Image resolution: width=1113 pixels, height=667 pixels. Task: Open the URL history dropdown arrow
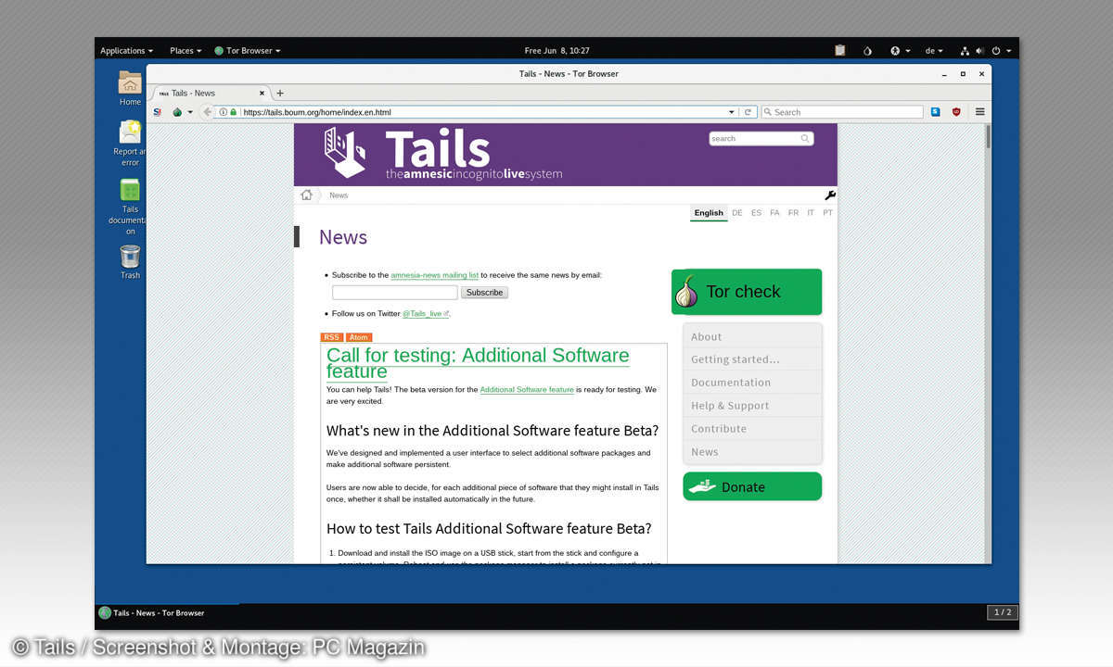pyautogui.click(x=731, y=112)
